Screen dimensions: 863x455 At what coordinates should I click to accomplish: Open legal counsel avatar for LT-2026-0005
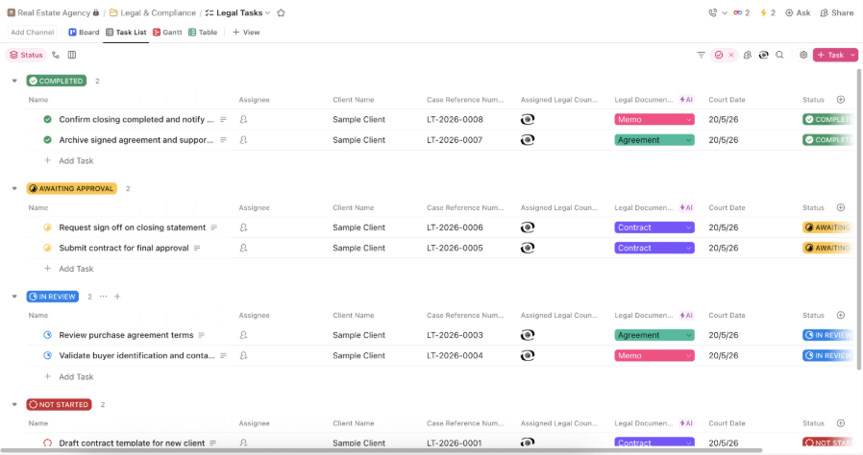click(528, 248)
